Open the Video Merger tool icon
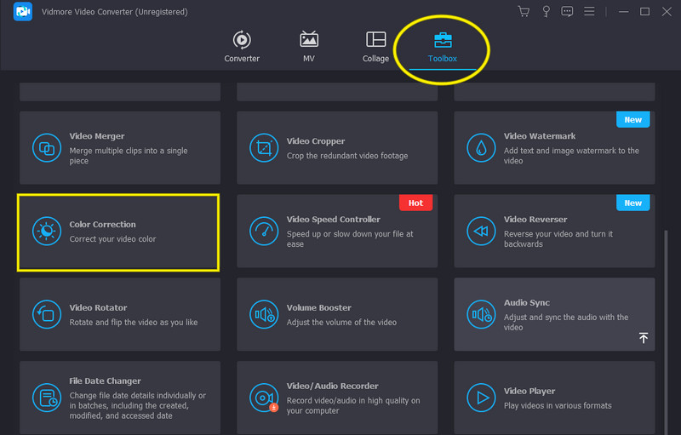 pos(45,148)
